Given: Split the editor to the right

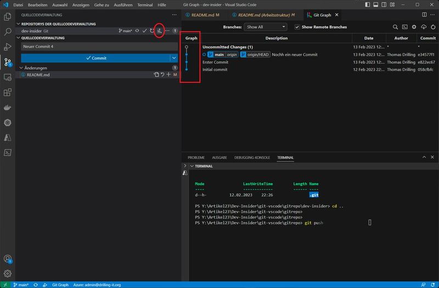Looking at the screenshot, I should (424, 15).
